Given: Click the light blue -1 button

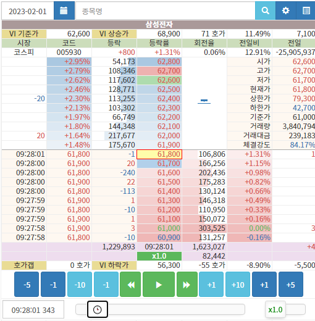Looking at the screenshot, I should point(106,285).
